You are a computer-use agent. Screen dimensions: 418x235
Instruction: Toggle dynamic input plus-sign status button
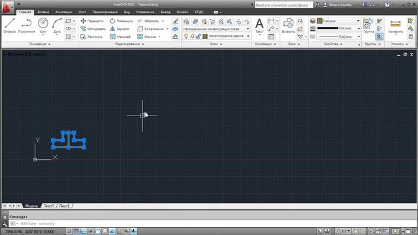click(133, 231)
